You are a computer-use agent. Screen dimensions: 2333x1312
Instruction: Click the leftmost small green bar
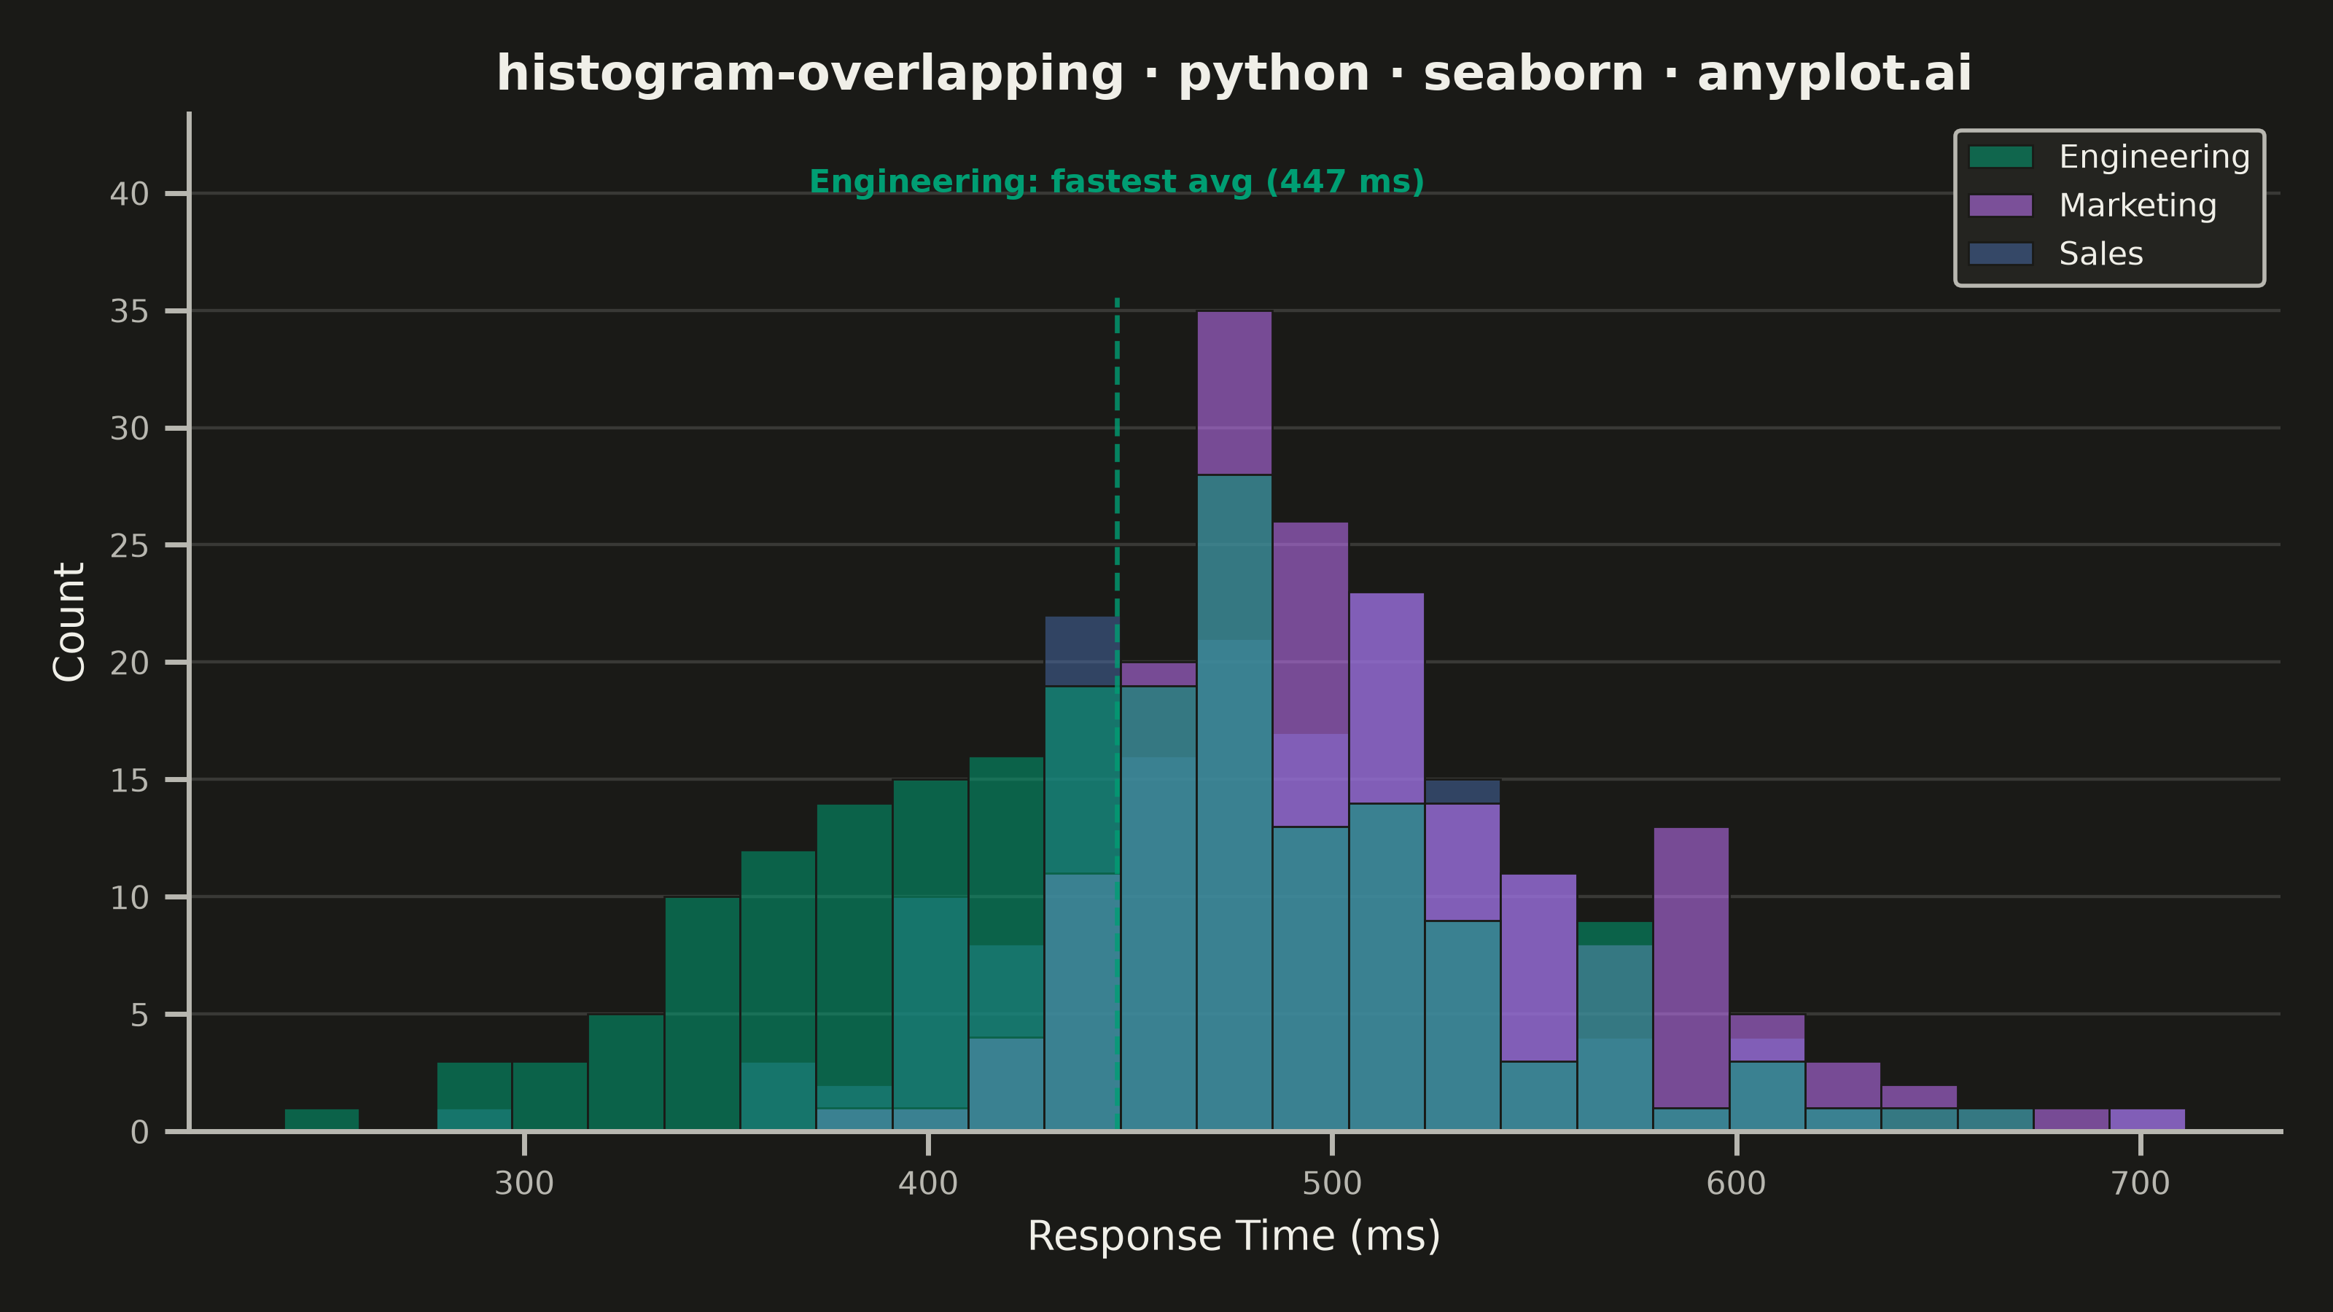322,1120
